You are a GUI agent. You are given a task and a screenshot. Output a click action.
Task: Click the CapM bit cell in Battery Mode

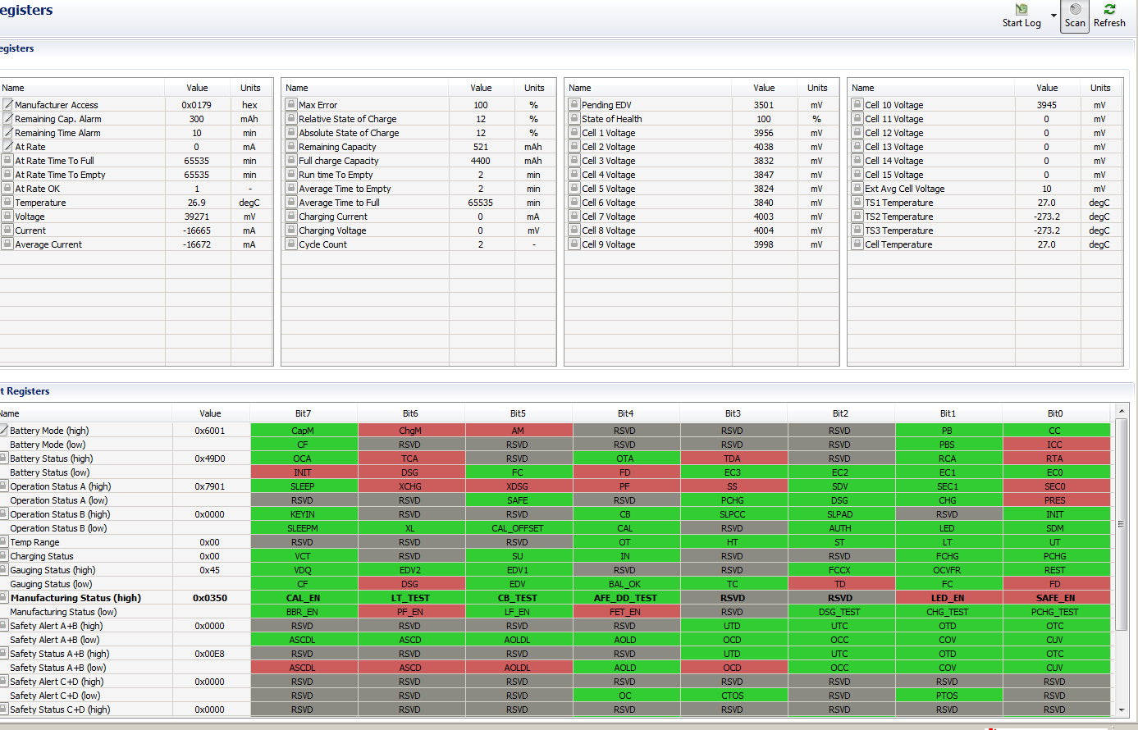pyautogui.click(x=304, y=431)
